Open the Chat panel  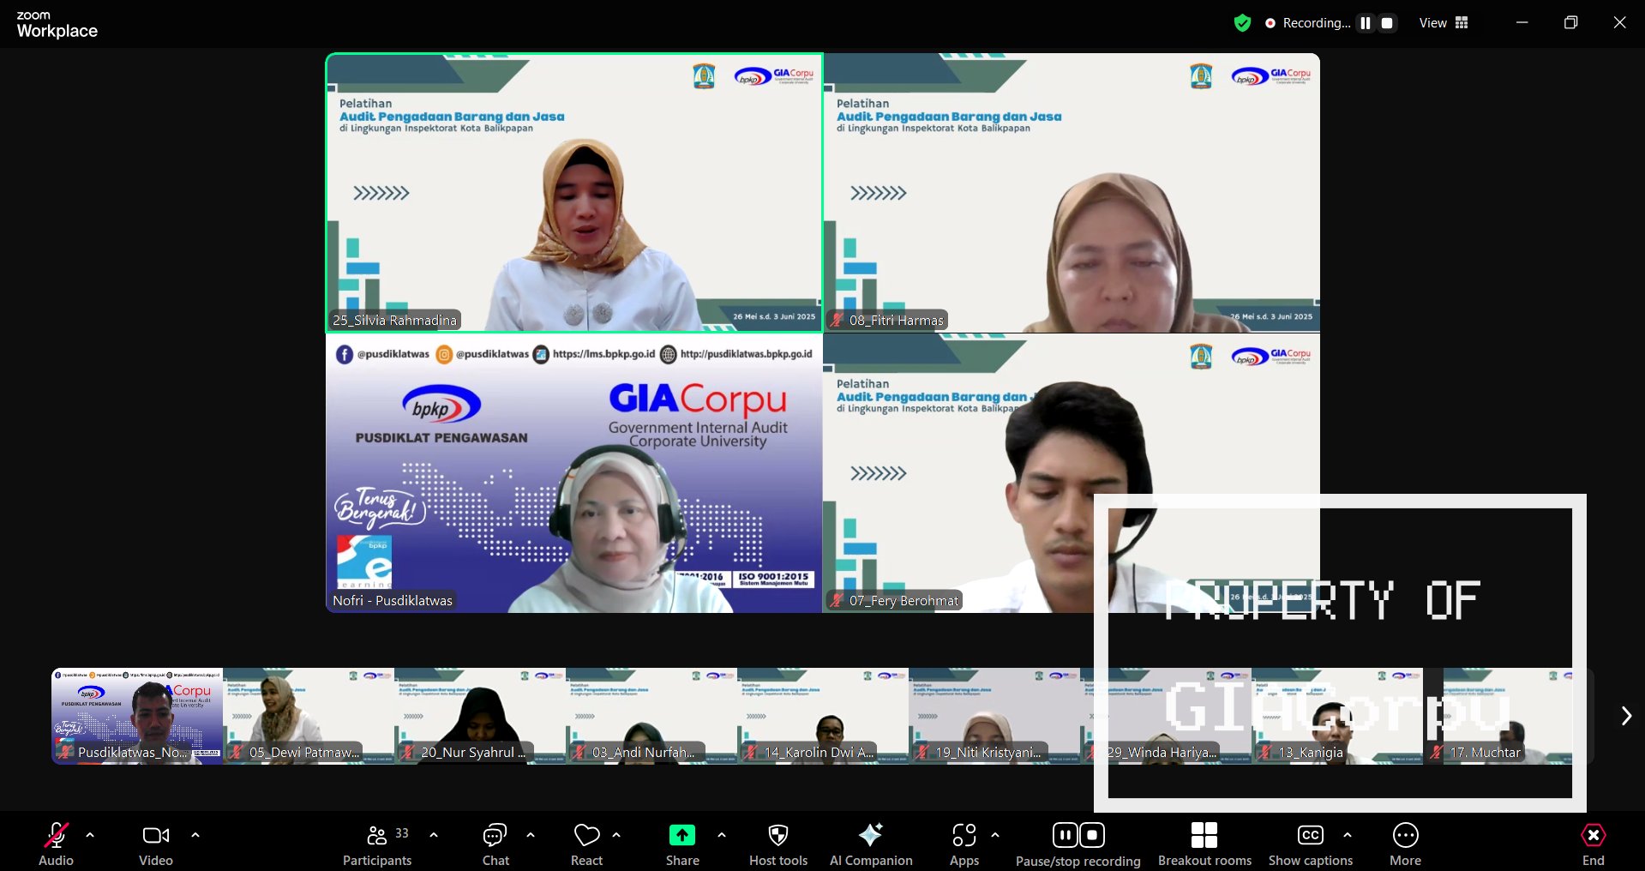495,844
